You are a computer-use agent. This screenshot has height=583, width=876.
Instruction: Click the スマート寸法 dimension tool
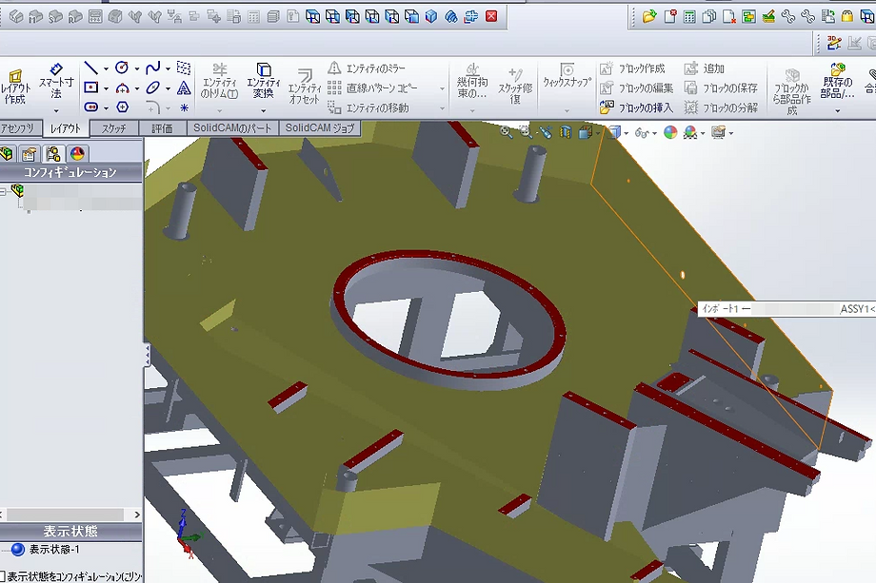click(x=56, y=81)
